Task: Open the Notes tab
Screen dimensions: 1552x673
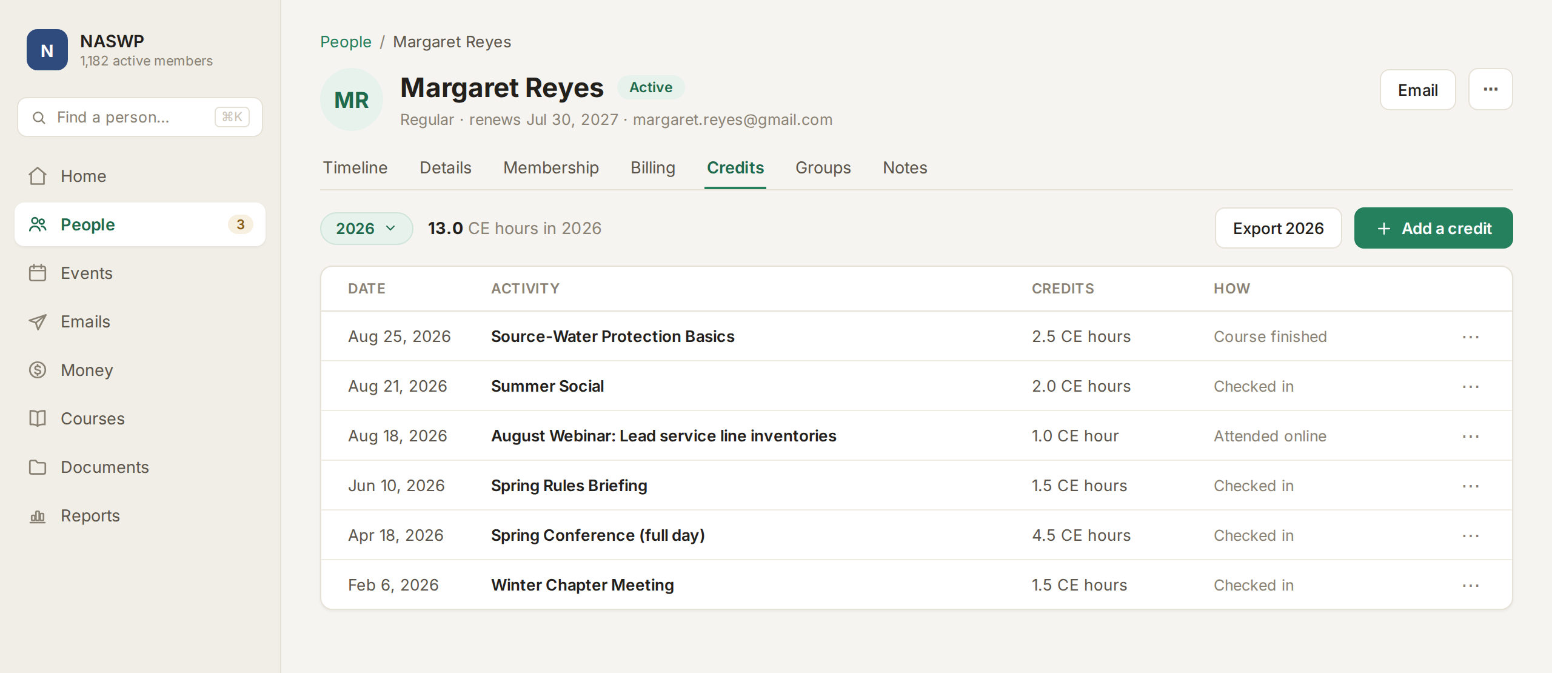Action: [905, 168]
